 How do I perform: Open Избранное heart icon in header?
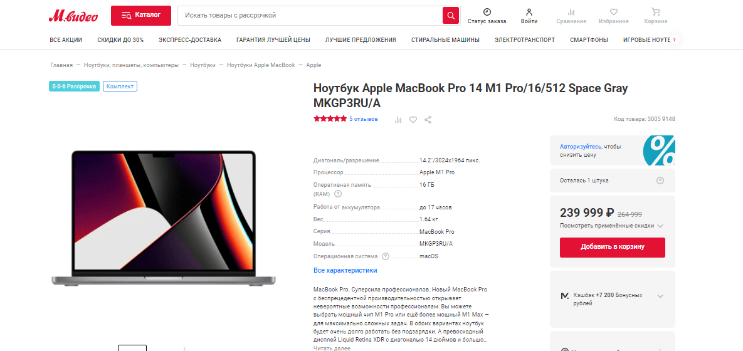pyautogui.click(x=613, y=12)
